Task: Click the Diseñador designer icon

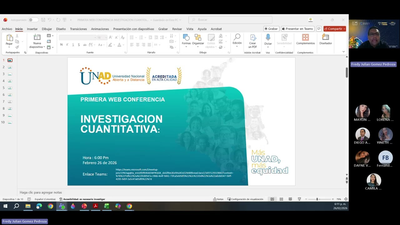Action: (326, 37)
